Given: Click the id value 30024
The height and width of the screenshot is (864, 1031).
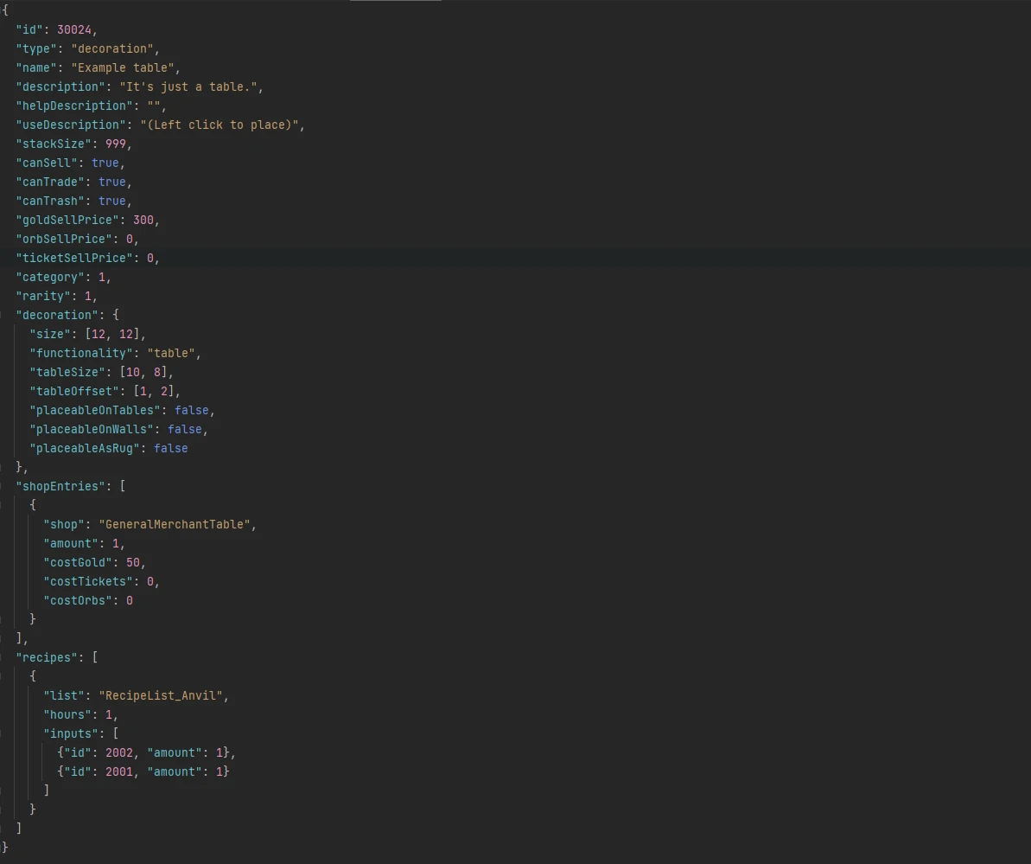Looking at the screenshot, I should (x=74, y=29).
